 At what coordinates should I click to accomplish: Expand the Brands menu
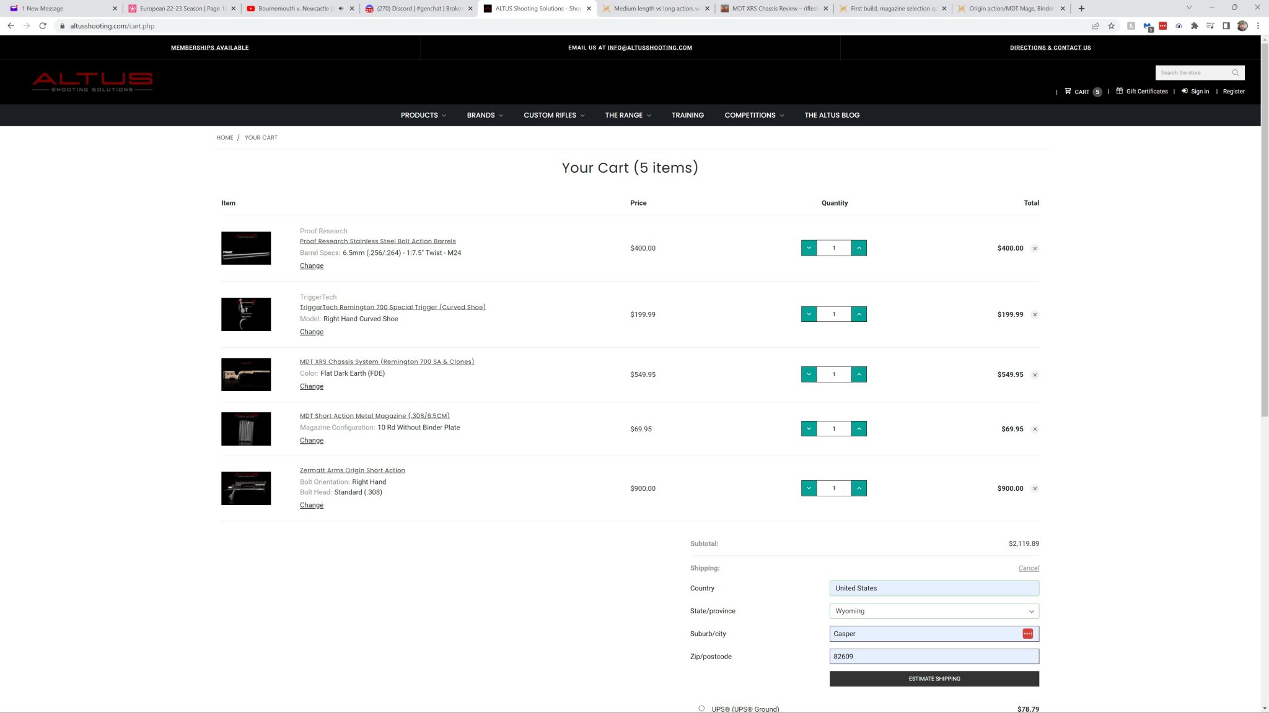485,115
